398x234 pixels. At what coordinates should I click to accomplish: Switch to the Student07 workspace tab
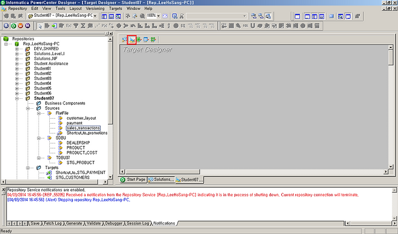pos(190,179)
